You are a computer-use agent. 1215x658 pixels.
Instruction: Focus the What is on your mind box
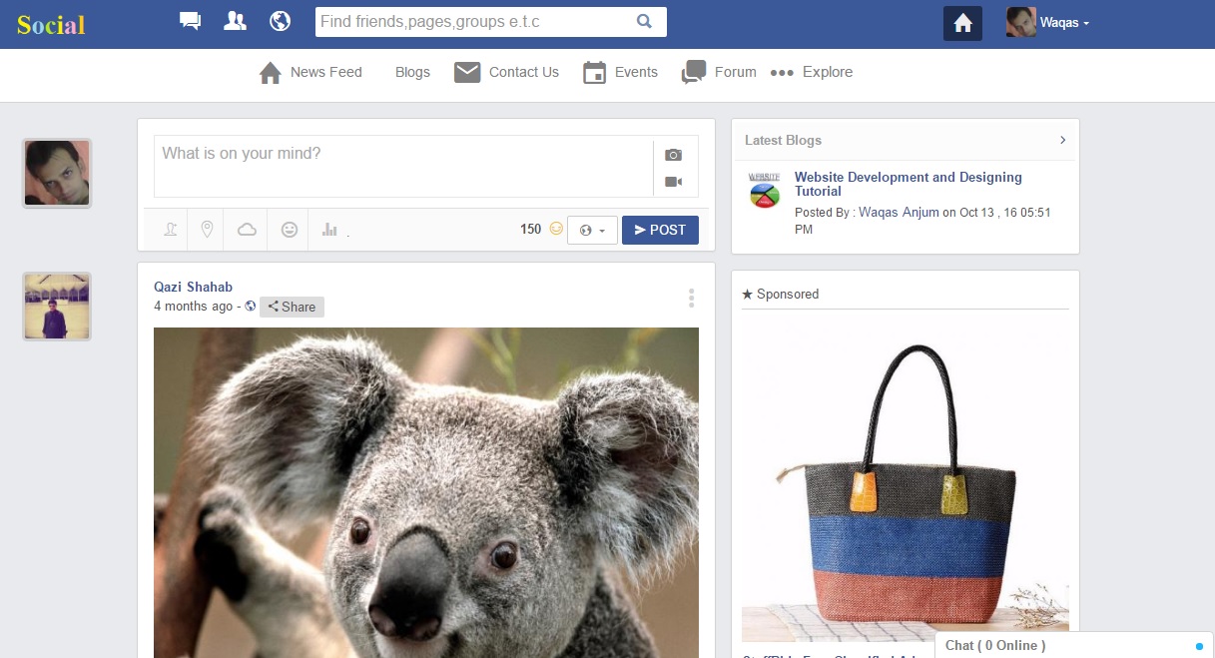click(403, 167)
